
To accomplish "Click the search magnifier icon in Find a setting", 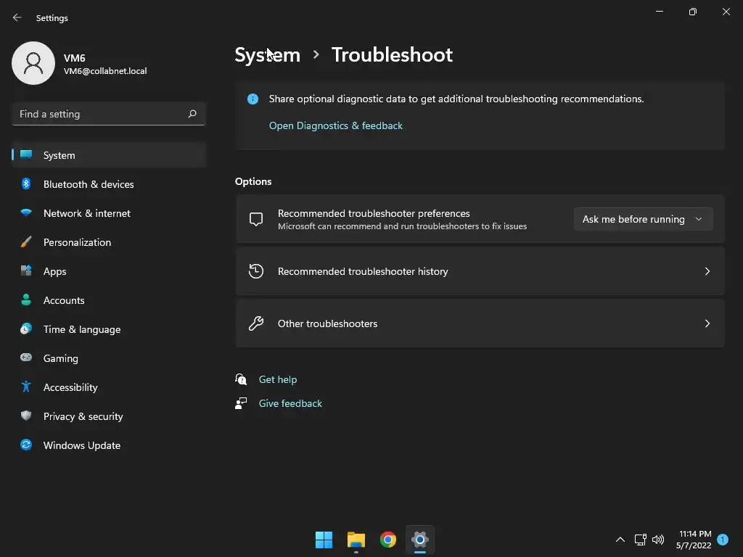I will pos(192,114).
